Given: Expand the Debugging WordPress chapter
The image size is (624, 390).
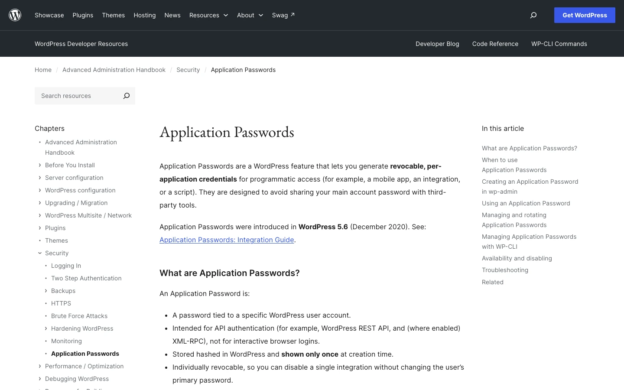Looking at the screenshot, I should click(x=40, y=379).
